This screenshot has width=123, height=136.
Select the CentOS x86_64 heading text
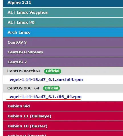(x=23, y=88)
